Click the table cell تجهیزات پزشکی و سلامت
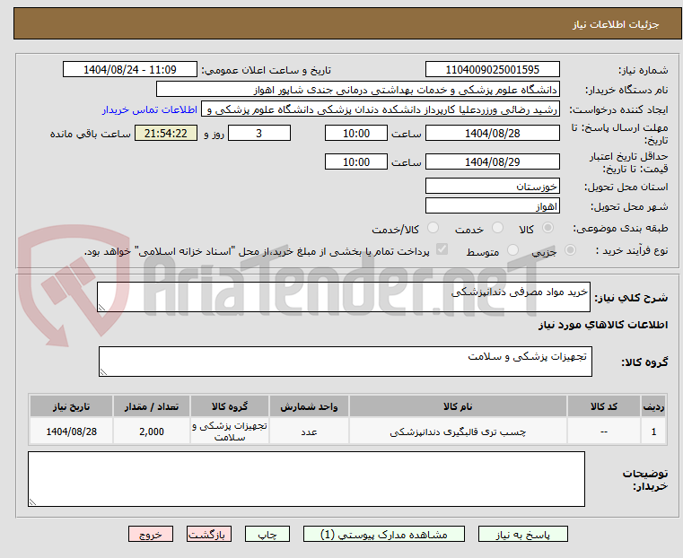683x558 pixels. (230, 432)
